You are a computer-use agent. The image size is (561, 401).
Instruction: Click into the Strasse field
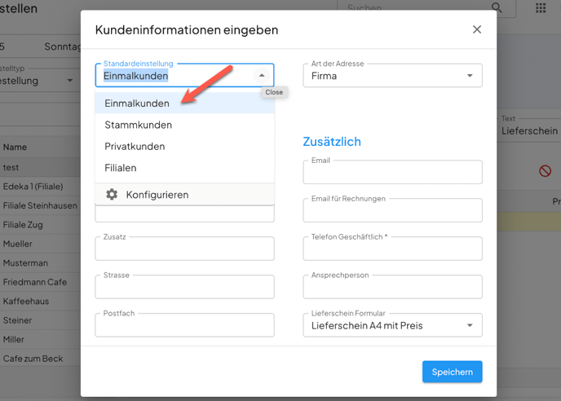tap(184, 288)
